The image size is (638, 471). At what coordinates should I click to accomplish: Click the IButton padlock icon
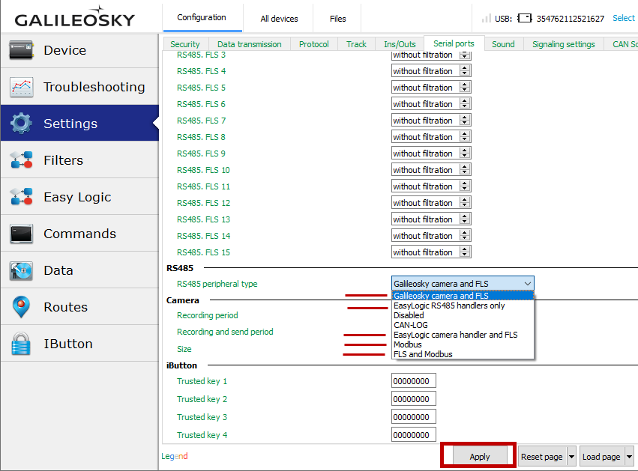[x=21, y=344]
